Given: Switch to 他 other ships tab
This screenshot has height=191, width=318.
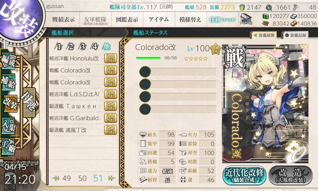Looking at the screenshot, I should (107, 46).
